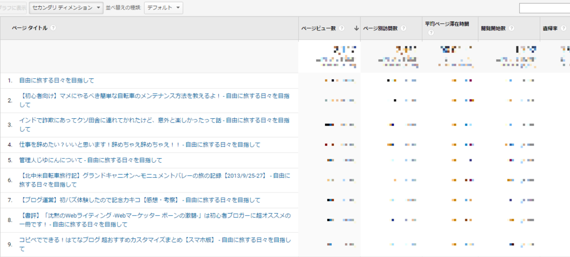Click help icon next to ページビュー数
570x257 pixels.
coord(342,28)
